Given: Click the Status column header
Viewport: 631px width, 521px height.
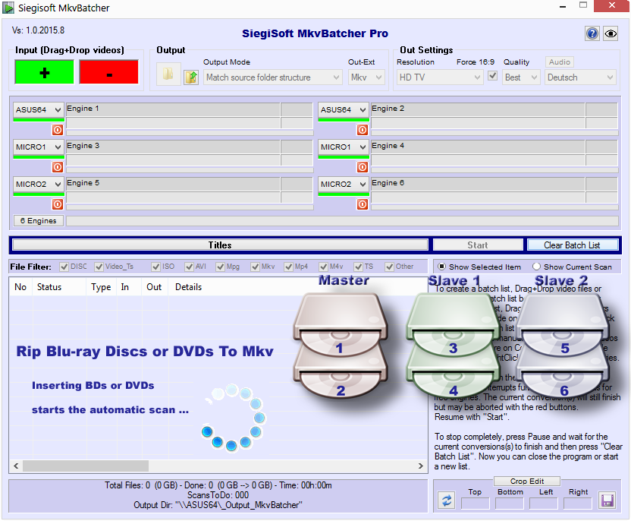Looking at the screenshot, I should click(x=60, y=287).
